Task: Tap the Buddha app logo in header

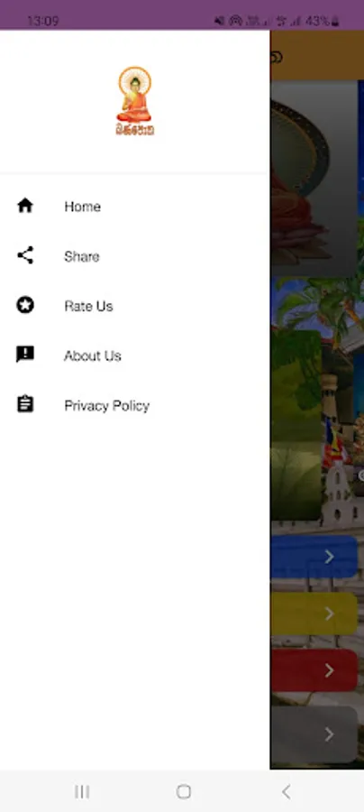Action: 134,101
